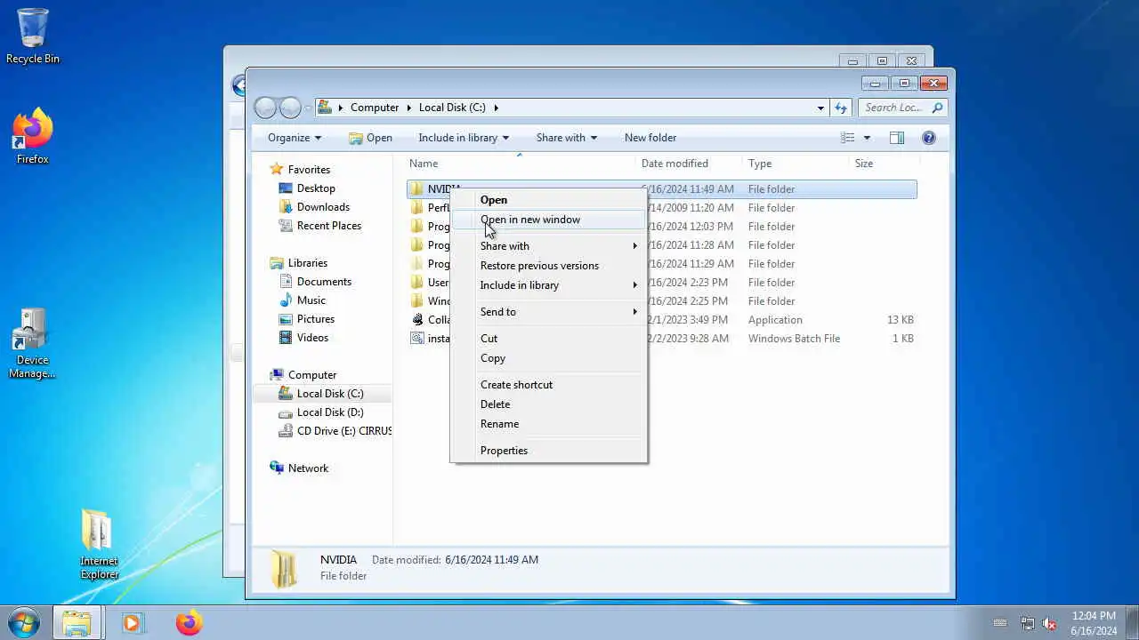
Task: Select Restore previous versions
Action: point(548,266)
